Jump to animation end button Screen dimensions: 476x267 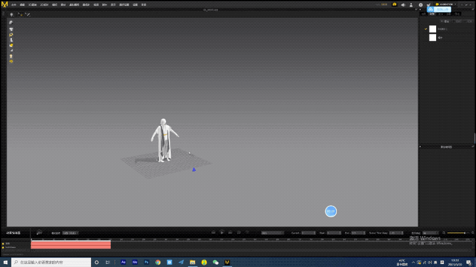(230, 233)
